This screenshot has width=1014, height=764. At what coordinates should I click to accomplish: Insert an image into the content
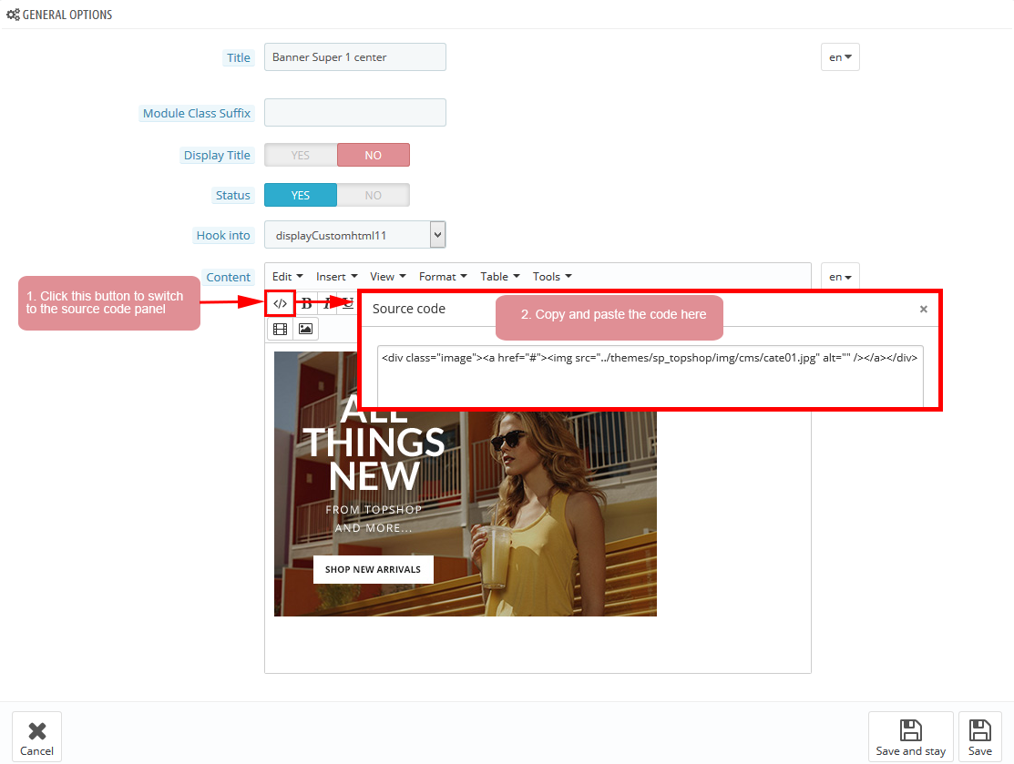(x=305, y=329)
